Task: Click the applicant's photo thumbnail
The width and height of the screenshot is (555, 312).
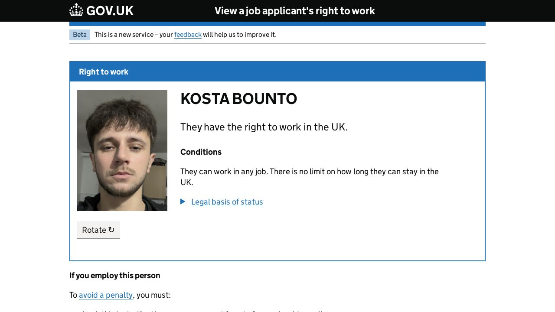Action: pos(122,150)
